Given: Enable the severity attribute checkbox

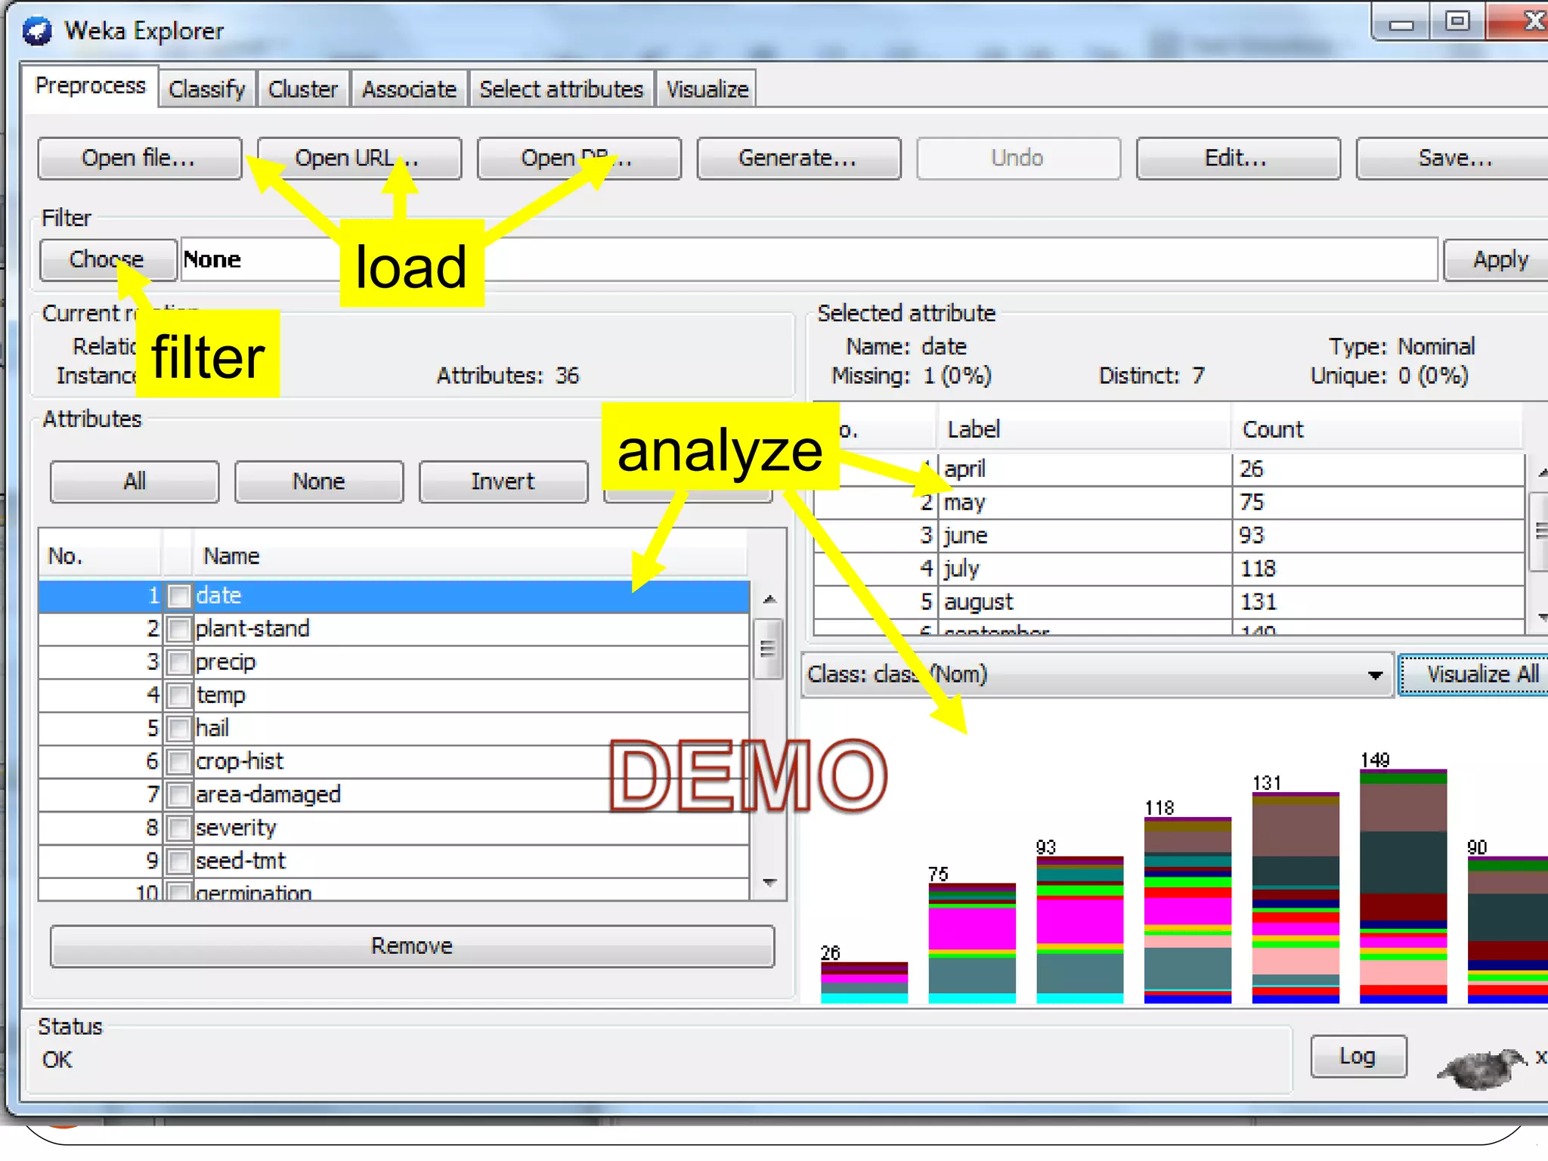Looking at the screenshot, I should point(179,828).
